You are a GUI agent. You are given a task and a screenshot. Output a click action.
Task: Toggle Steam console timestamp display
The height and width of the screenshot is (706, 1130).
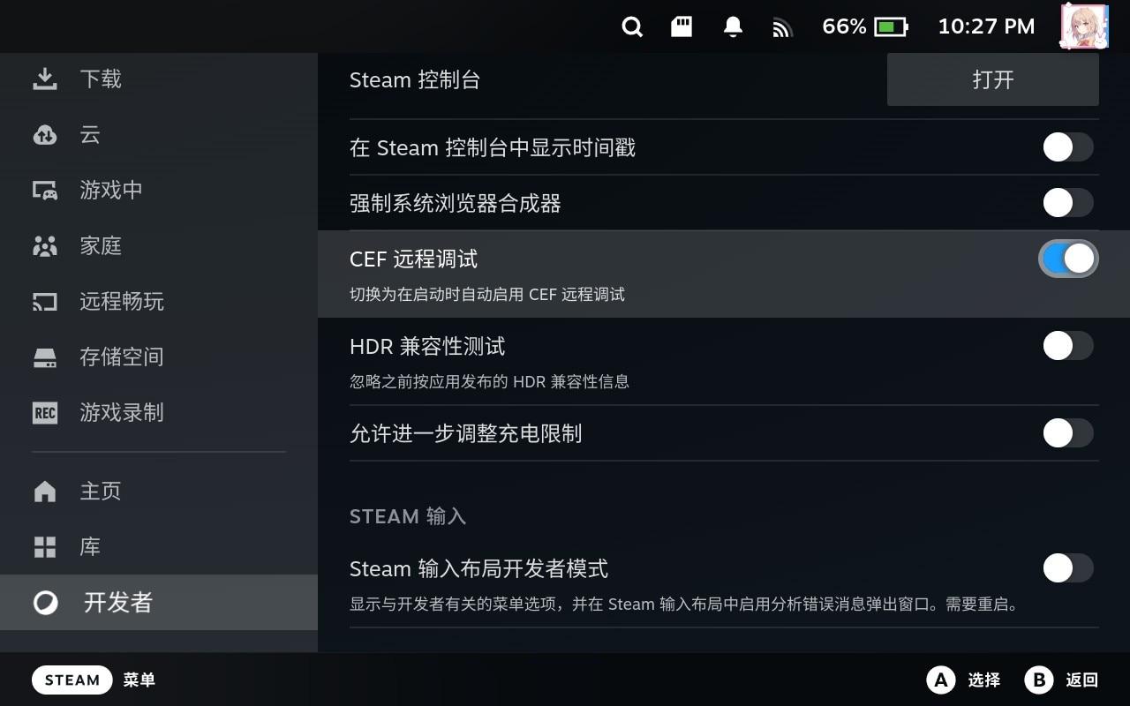click(x=1068, y=147)
